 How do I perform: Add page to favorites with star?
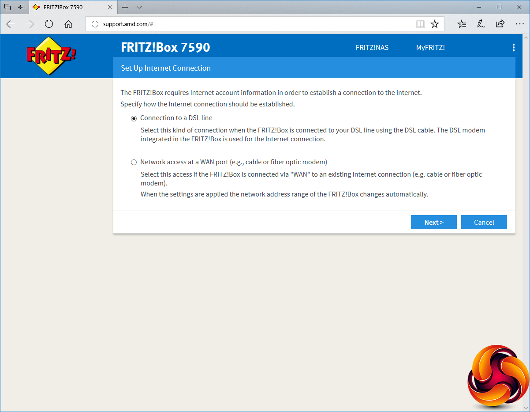(435, 24)
